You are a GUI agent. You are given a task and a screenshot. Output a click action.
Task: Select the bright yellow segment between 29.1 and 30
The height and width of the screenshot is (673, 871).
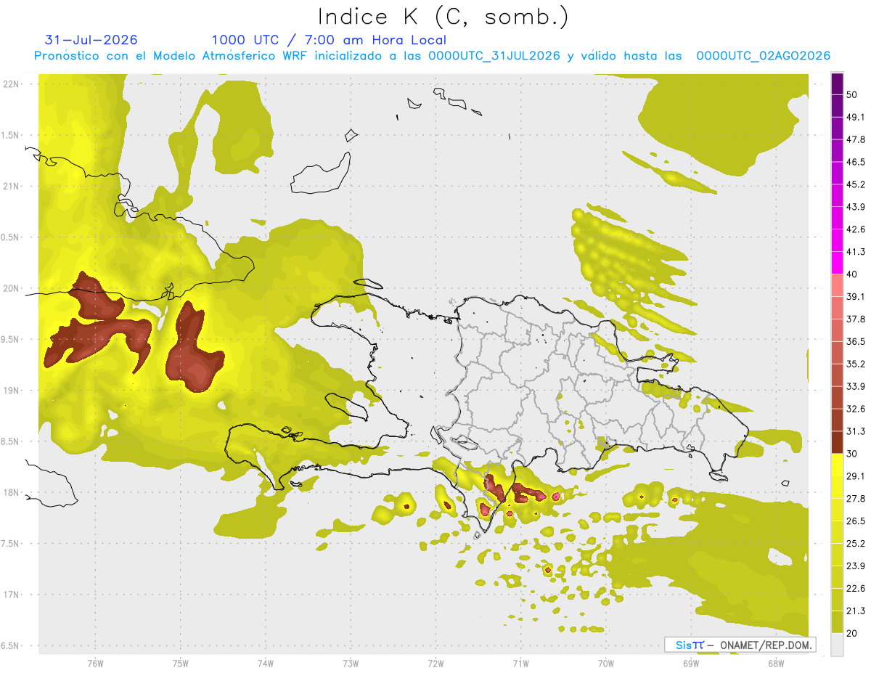coord(837,465)
